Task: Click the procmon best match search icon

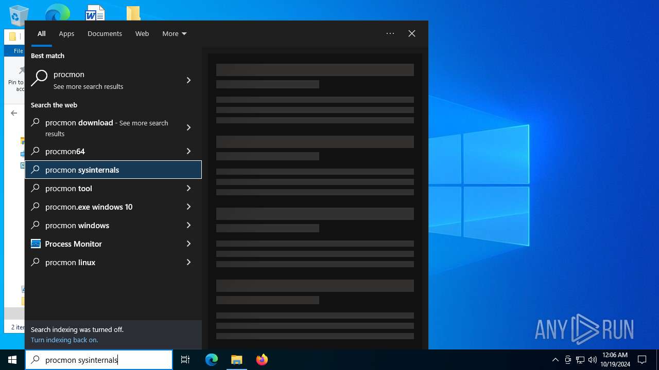Action: [x=39, y=79]
